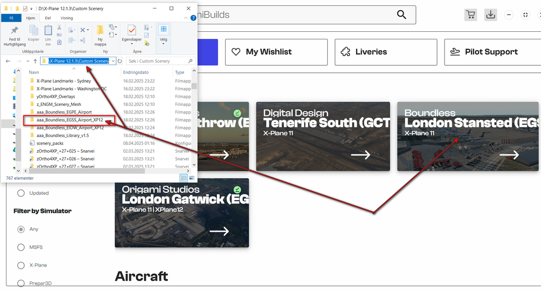Screen dimensions: 541x291
Task: Click the 'Pilot Support' button
Action: tap(491, 52)
